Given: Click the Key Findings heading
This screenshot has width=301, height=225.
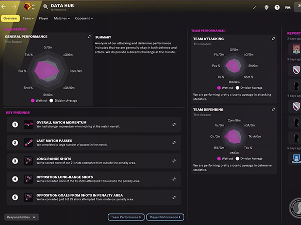Looking at the screenshot, I should [x=18, y=112].
